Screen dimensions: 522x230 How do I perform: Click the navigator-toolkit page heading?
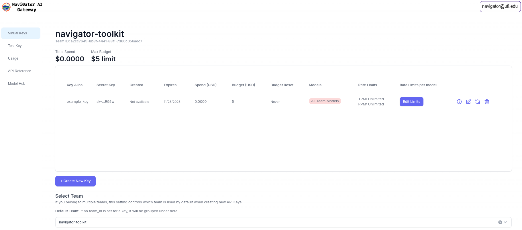[x=90, y=34]
